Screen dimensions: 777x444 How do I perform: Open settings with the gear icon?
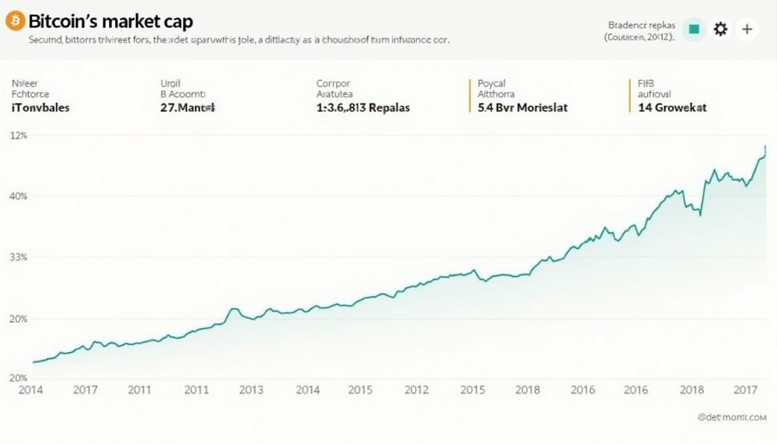(720, 29)
